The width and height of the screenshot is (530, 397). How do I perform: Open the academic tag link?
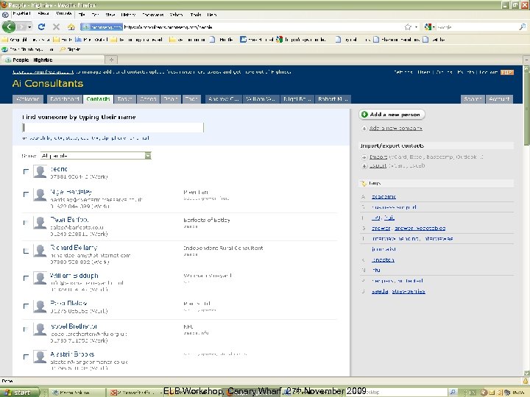click(x=384, y=196)
